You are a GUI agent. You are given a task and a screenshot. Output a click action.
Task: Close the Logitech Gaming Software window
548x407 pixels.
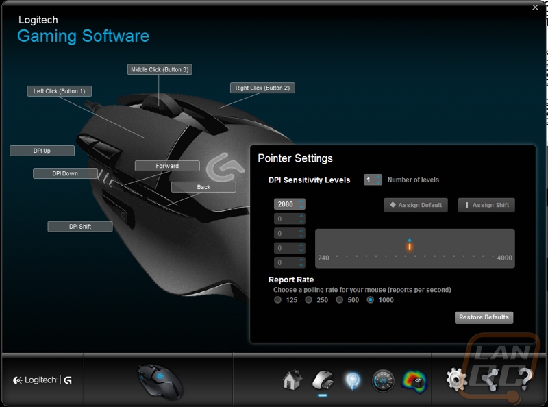pyautogui.click(x=535, y=8)
